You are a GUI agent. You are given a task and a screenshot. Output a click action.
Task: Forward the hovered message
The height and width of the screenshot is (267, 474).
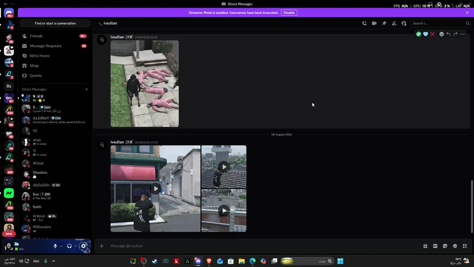click(x=455, y=34)
